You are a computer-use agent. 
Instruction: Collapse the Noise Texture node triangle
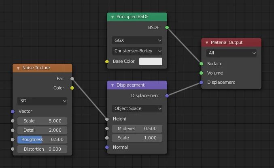pos(18,68)
